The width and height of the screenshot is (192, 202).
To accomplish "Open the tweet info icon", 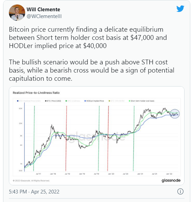I will (x=180, y=191).
